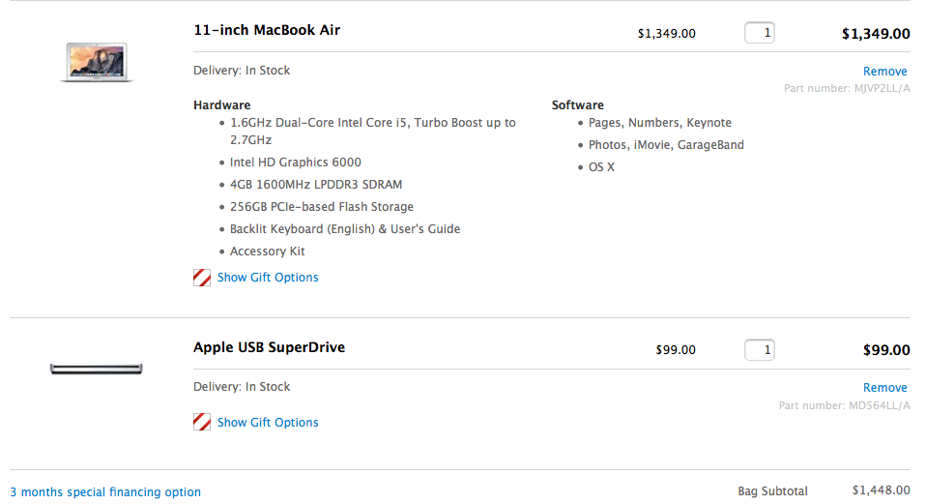
Task: Click the gift ribbon icon under SuperDrive
Action: pos(202,422)
